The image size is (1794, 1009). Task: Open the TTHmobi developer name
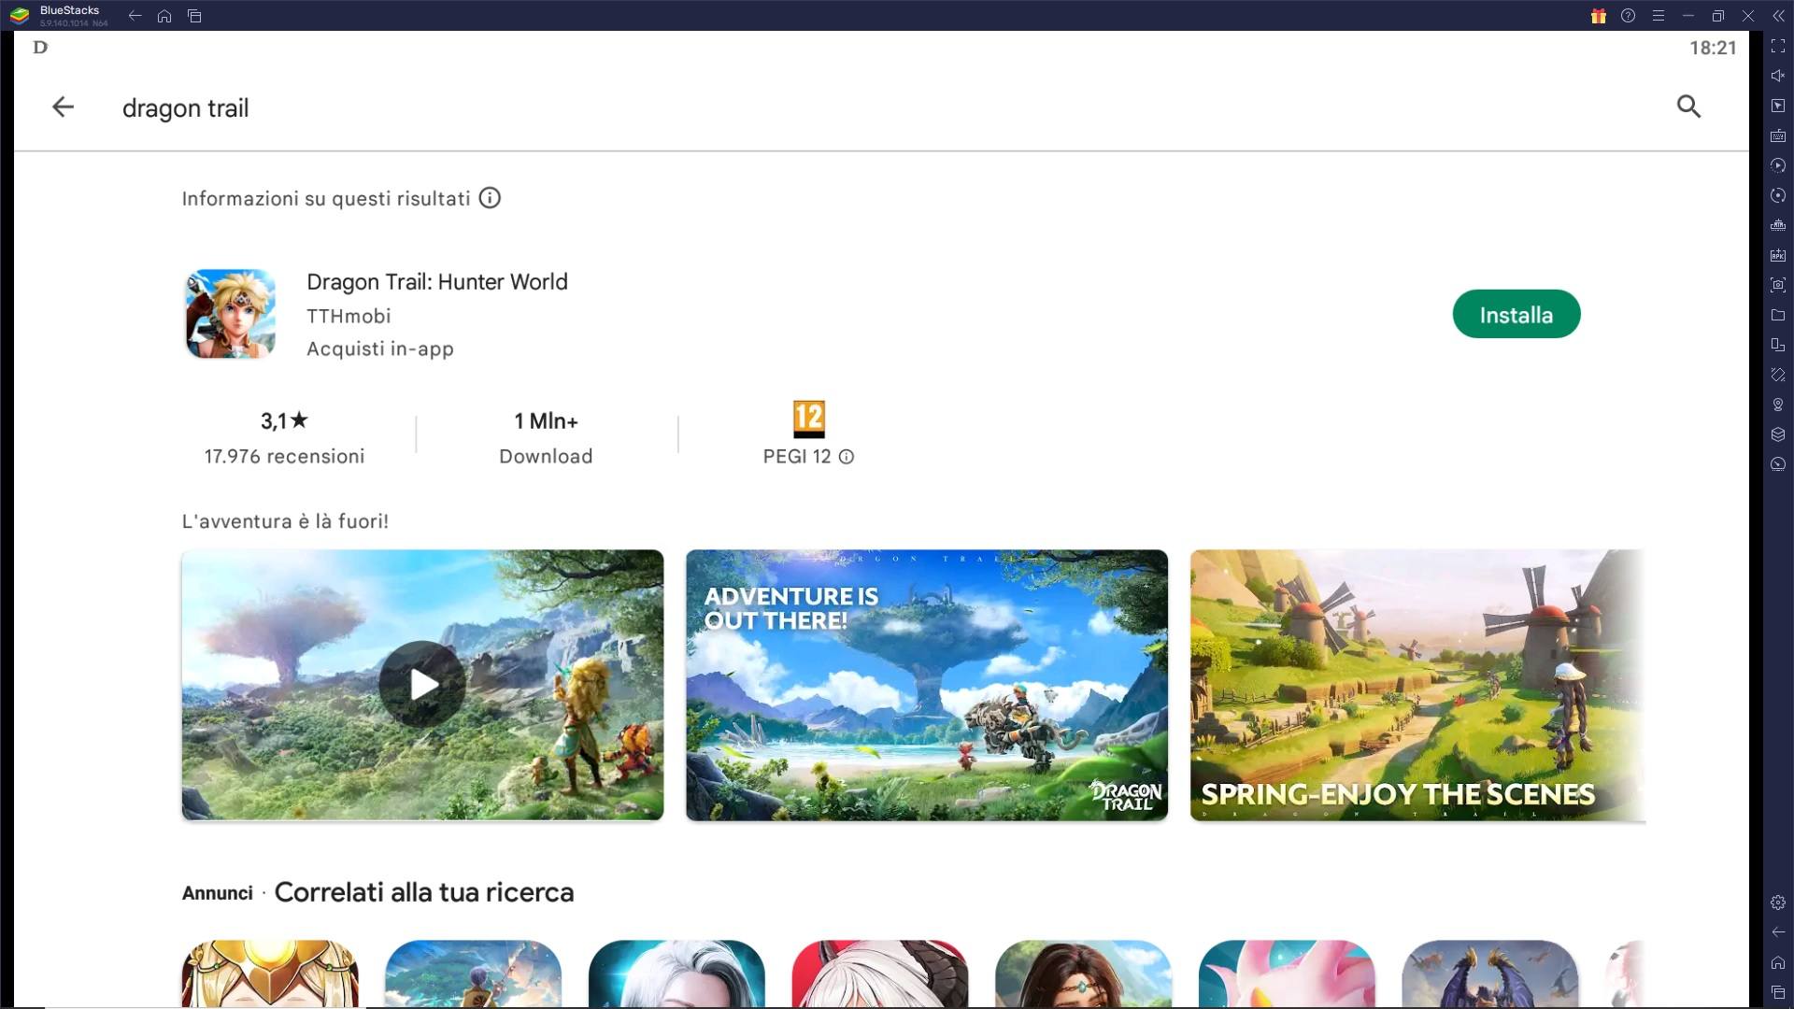click(349, 316)
